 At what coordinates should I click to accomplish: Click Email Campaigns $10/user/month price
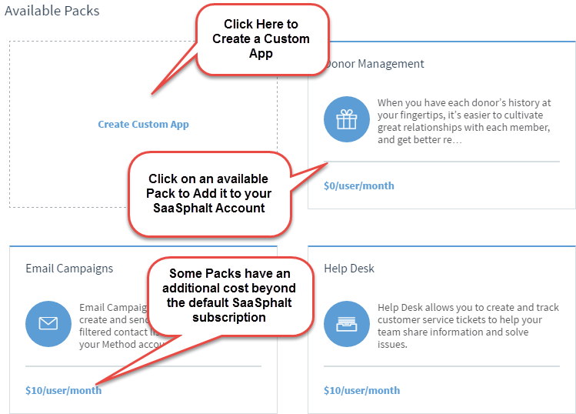[x=63, y=390]
